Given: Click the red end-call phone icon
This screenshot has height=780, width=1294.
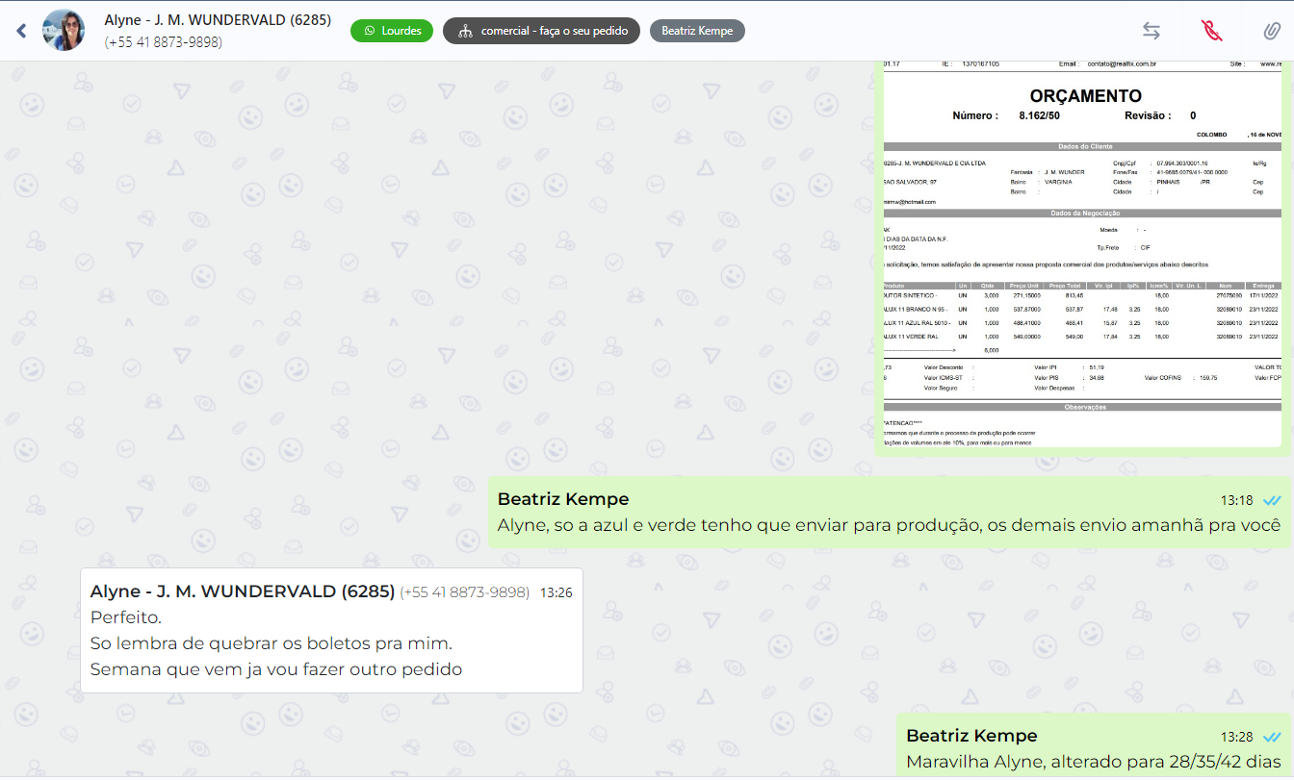Looking at the screenshot, I should 1211,31.
